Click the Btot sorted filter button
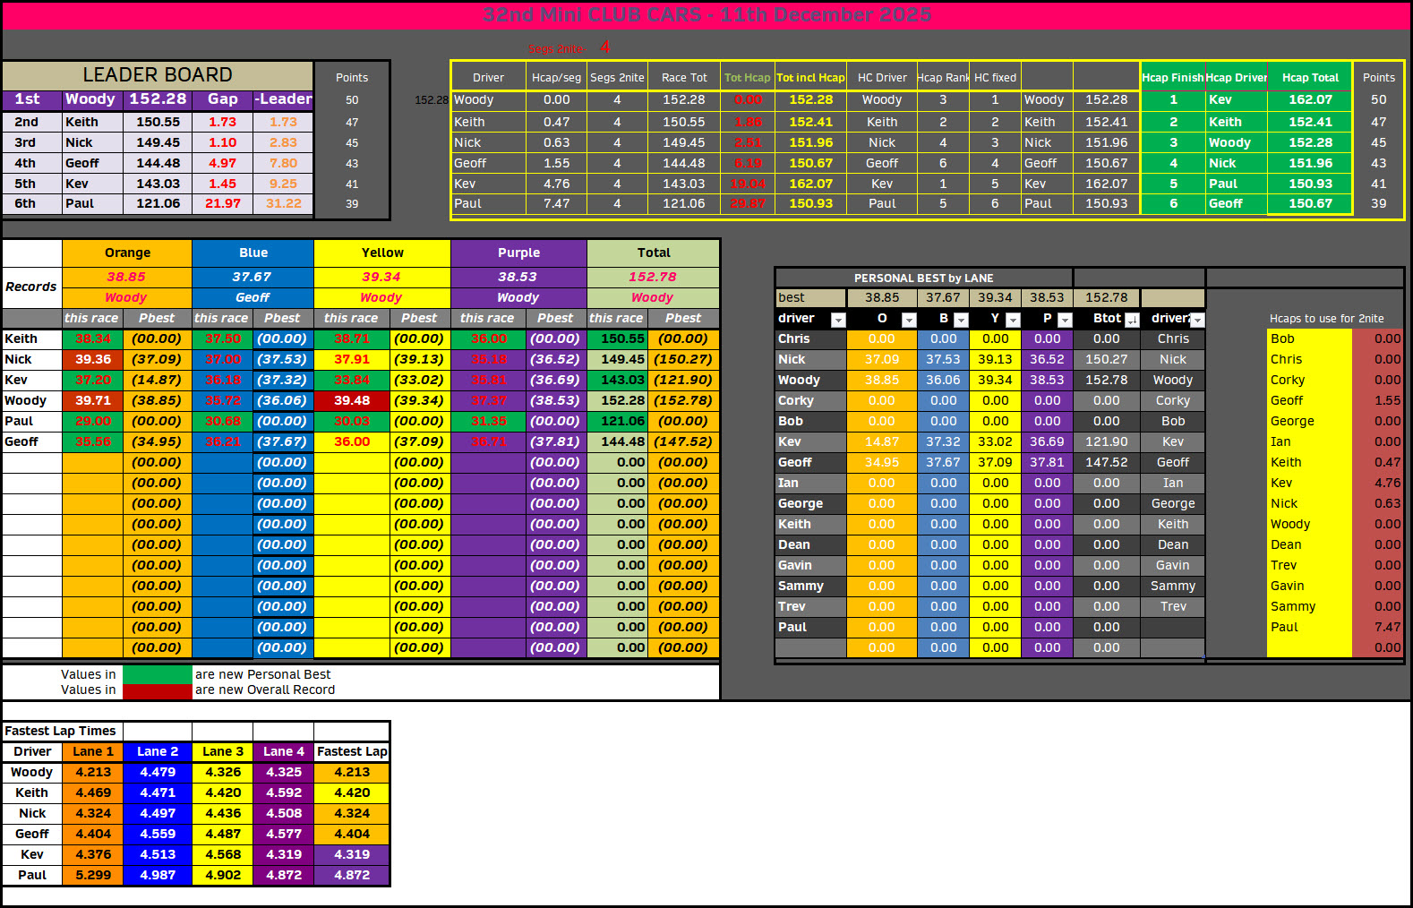The width and height of the screenshot is (1413, 908). (x=1132, y=320)
